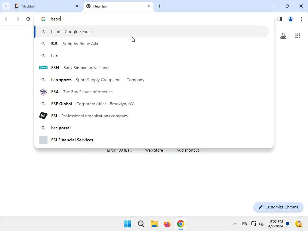Click the Chrome taskbar icon
The height and width of the screenshot is (231, 308).
(180, 224)
